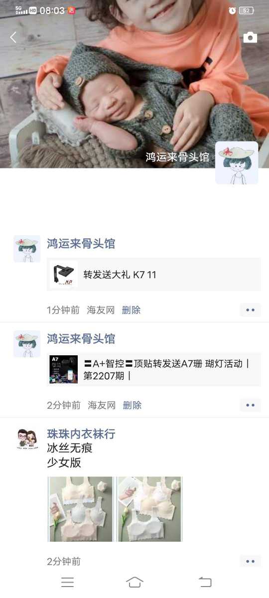Open 珠珠内衣袜行 avatar
The width and height of the screenshot is (269, 598).
(27, 439)
